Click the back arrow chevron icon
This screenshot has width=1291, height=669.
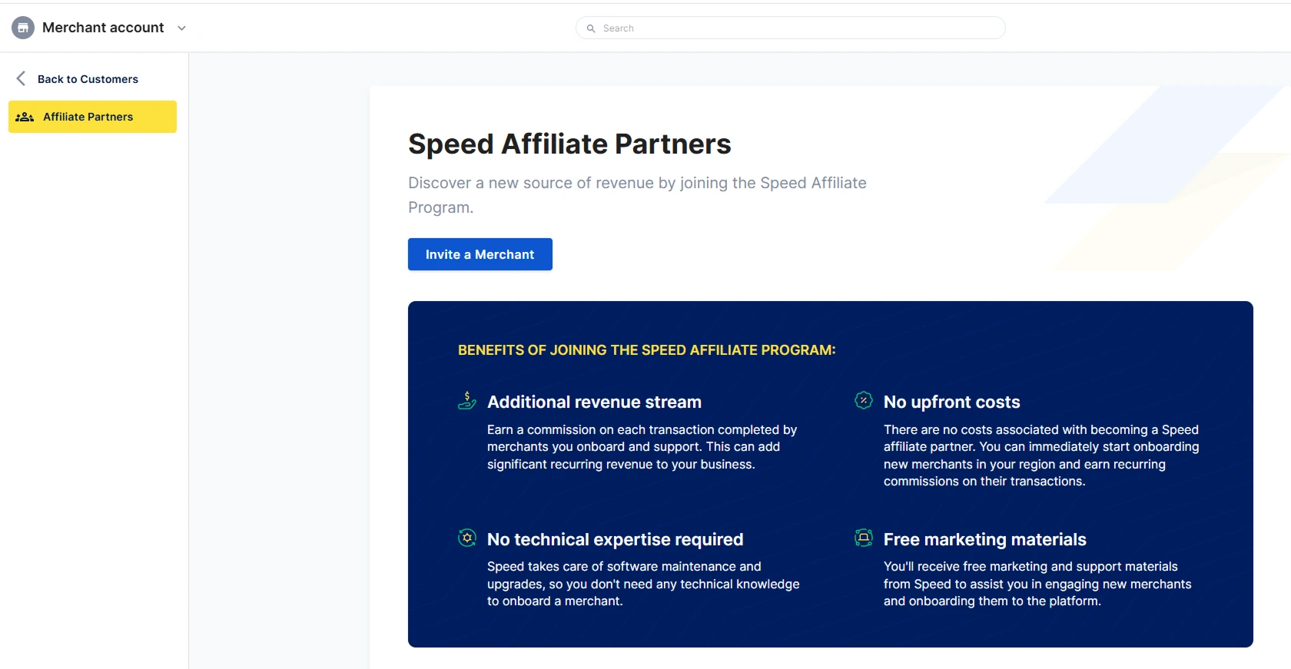coord(22,78)
